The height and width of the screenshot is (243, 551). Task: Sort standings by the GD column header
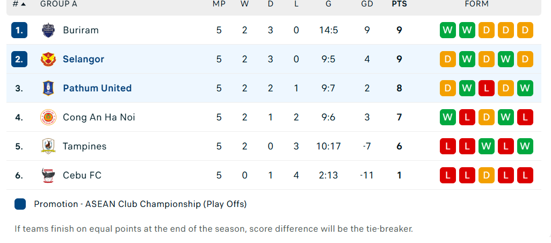[x=367, y=4]
